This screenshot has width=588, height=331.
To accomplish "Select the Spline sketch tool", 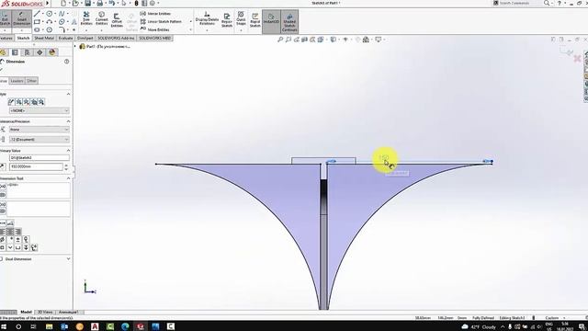I will (x=62, y=14).
